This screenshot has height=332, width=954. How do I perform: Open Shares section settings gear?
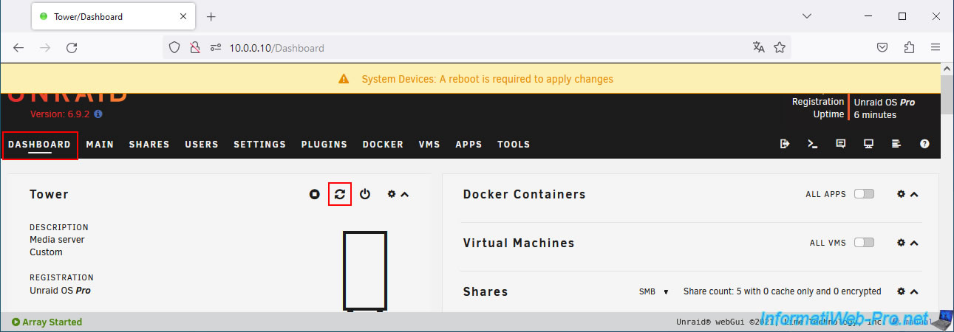[901, 291]
